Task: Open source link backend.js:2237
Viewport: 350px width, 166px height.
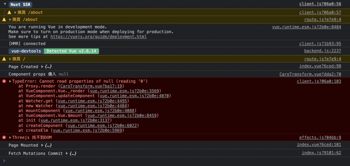Action: pyautogui.click(x=323, y=51)
